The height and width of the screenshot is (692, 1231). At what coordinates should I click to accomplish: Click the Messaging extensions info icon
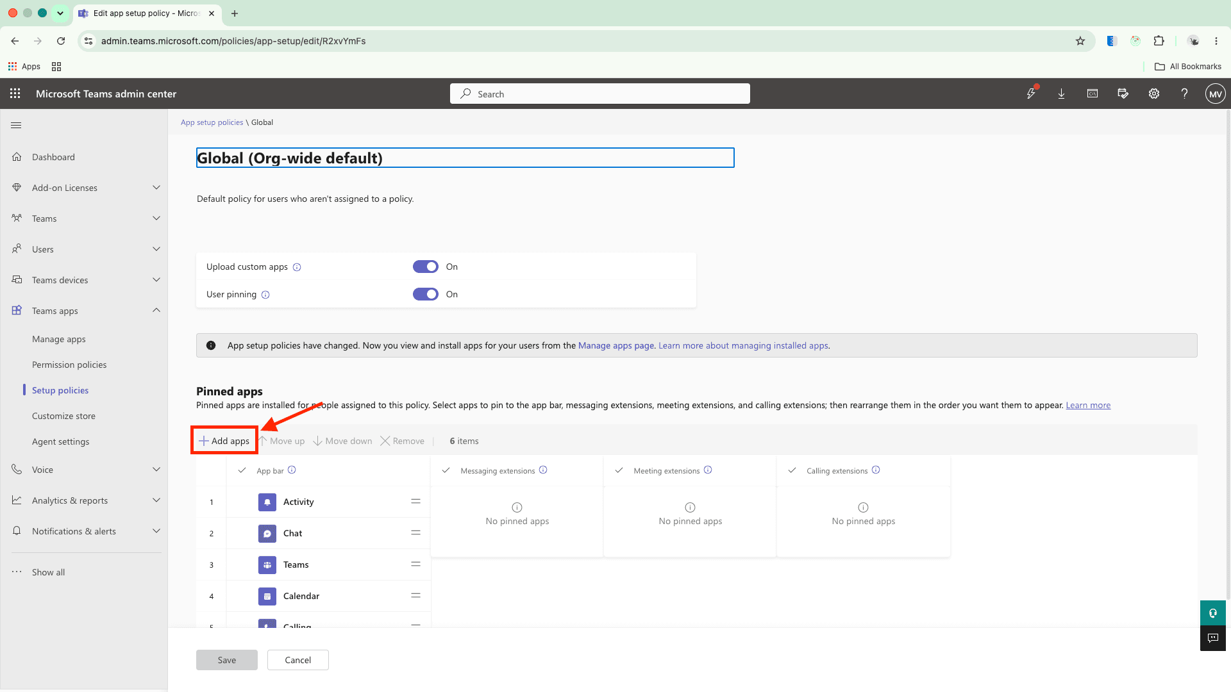click(x=543, y=470)
